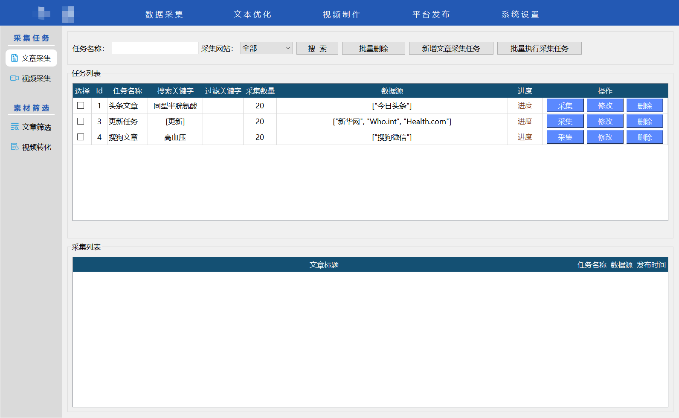Click the 批量执行采集任务 button

[540, 48]
